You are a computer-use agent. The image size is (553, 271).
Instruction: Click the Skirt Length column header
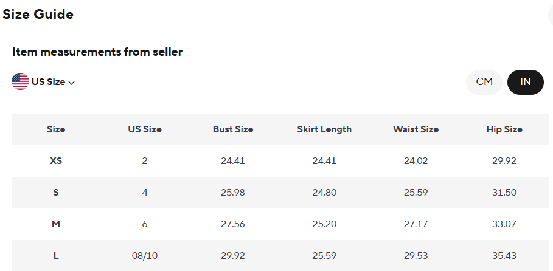[324, 129]
